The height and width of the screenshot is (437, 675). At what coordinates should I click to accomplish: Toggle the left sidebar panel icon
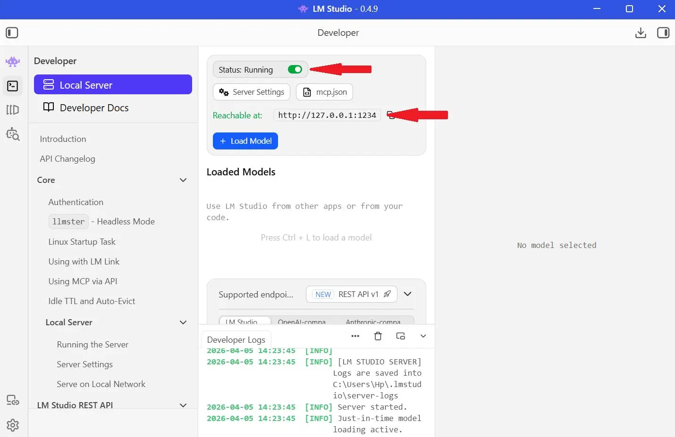tap(12, 33)
